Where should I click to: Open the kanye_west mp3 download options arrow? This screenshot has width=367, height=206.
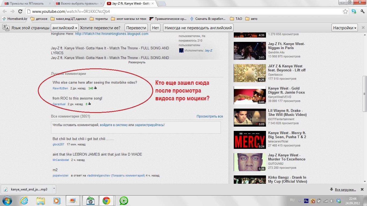coord(54,189)
